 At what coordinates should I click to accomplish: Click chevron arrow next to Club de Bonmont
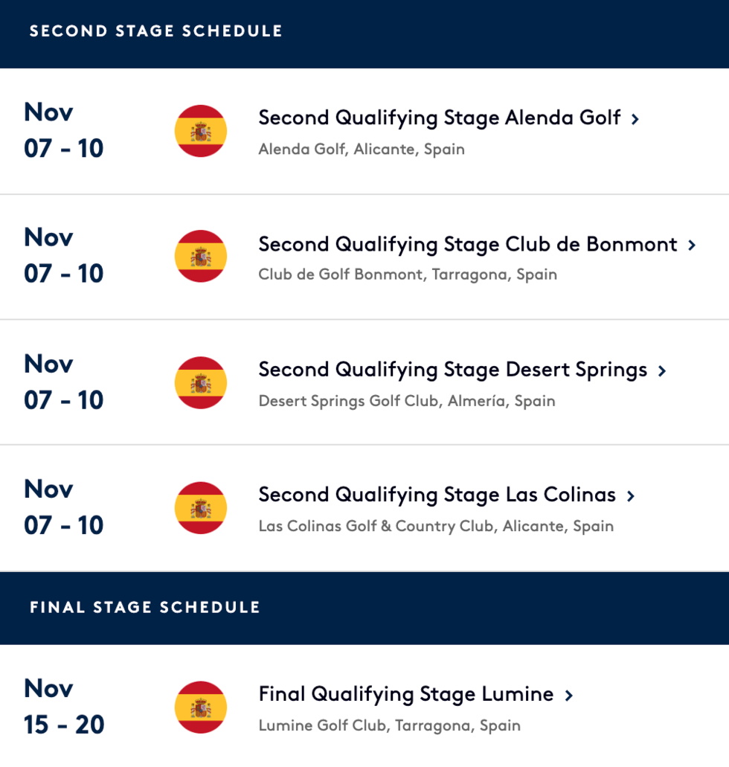click(692, 245)
